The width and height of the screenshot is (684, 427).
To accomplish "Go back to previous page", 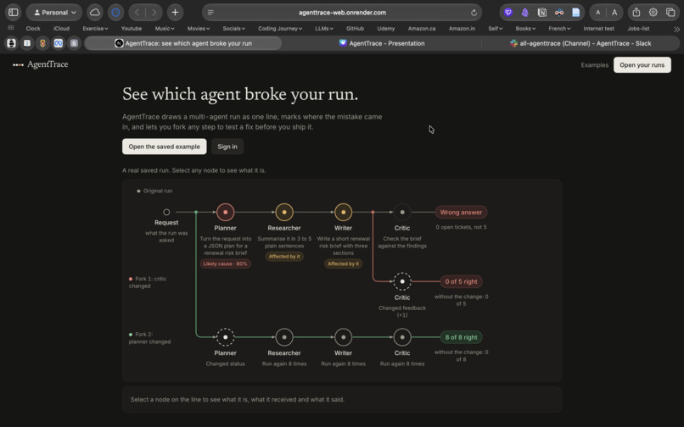I will coord(137,12).
